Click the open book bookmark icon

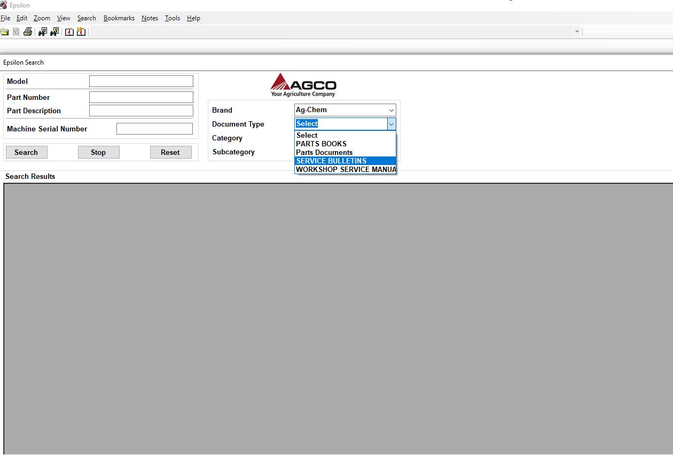[69, 32]
